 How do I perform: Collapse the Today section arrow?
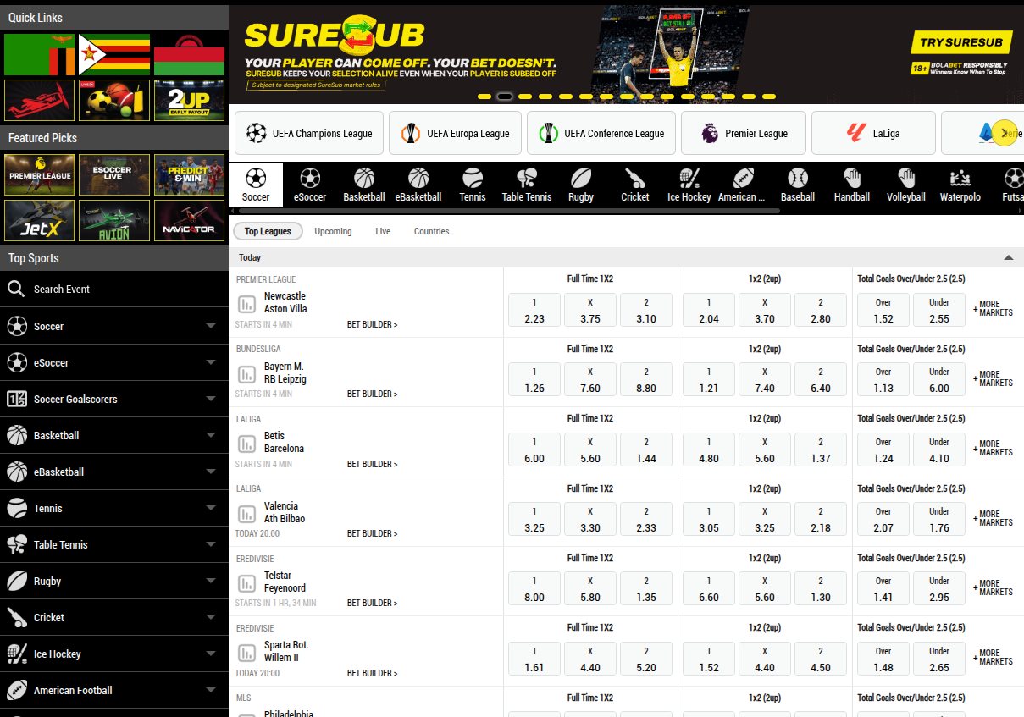coord(1008,257)
